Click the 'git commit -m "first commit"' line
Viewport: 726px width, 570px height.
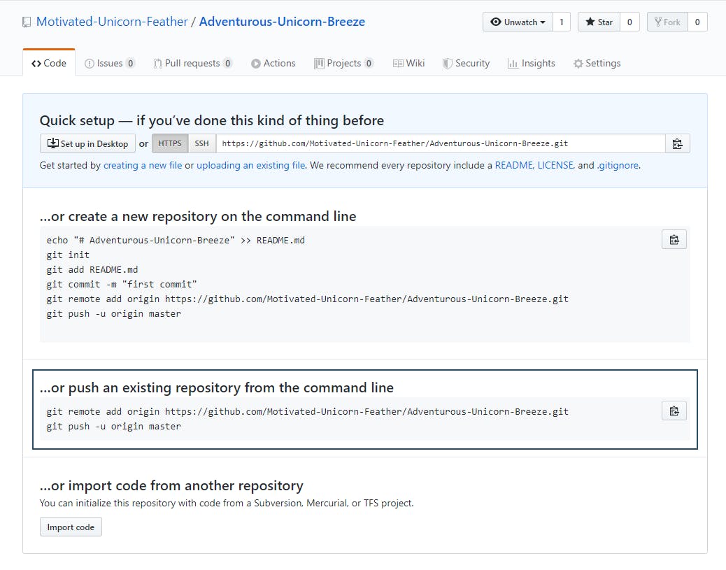[121, 285]
